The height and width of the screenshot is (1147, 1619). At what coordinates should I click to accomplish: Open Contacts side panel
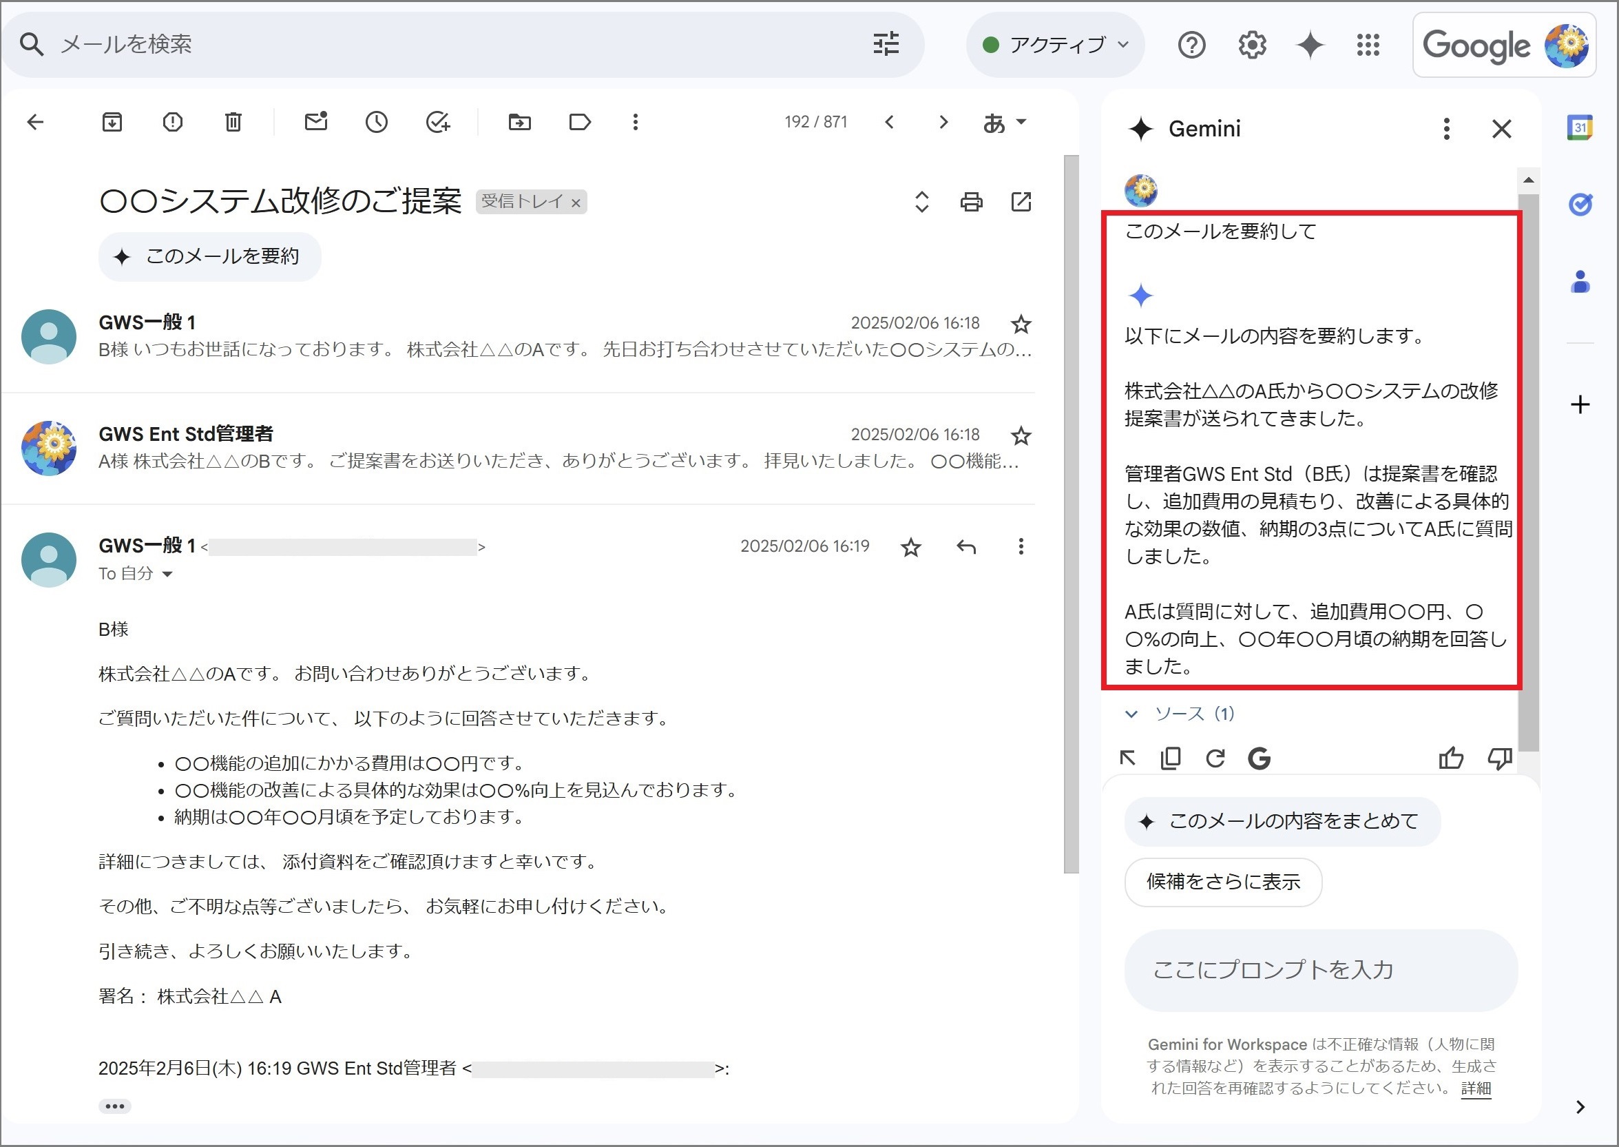click(x=1580, y=281)
